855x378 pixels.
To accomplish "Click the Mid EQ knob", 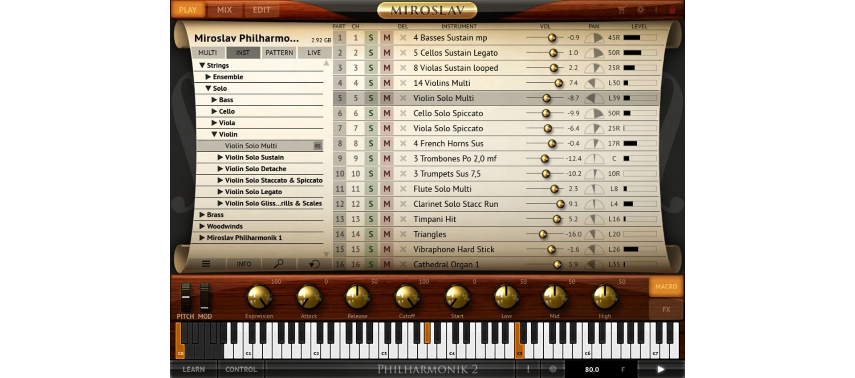I will [x=554, y=297].
